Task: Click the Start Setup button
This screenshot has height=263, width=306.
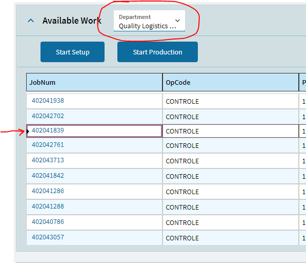Action: (72, 52)
